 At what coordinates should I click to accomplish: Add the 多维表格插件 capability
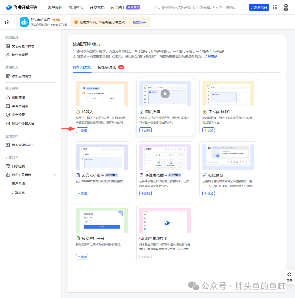145,194
